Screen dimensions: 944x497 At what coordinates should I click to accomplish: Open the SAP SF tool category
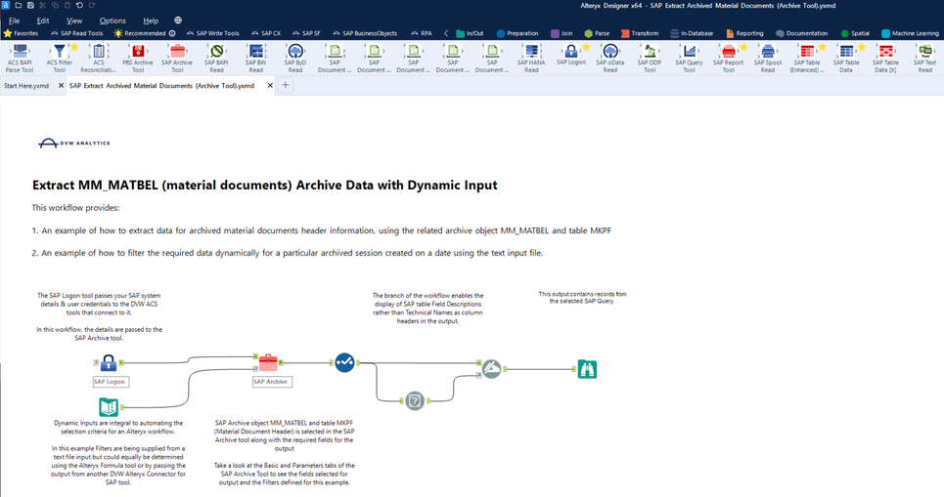(x=306, y=33)
